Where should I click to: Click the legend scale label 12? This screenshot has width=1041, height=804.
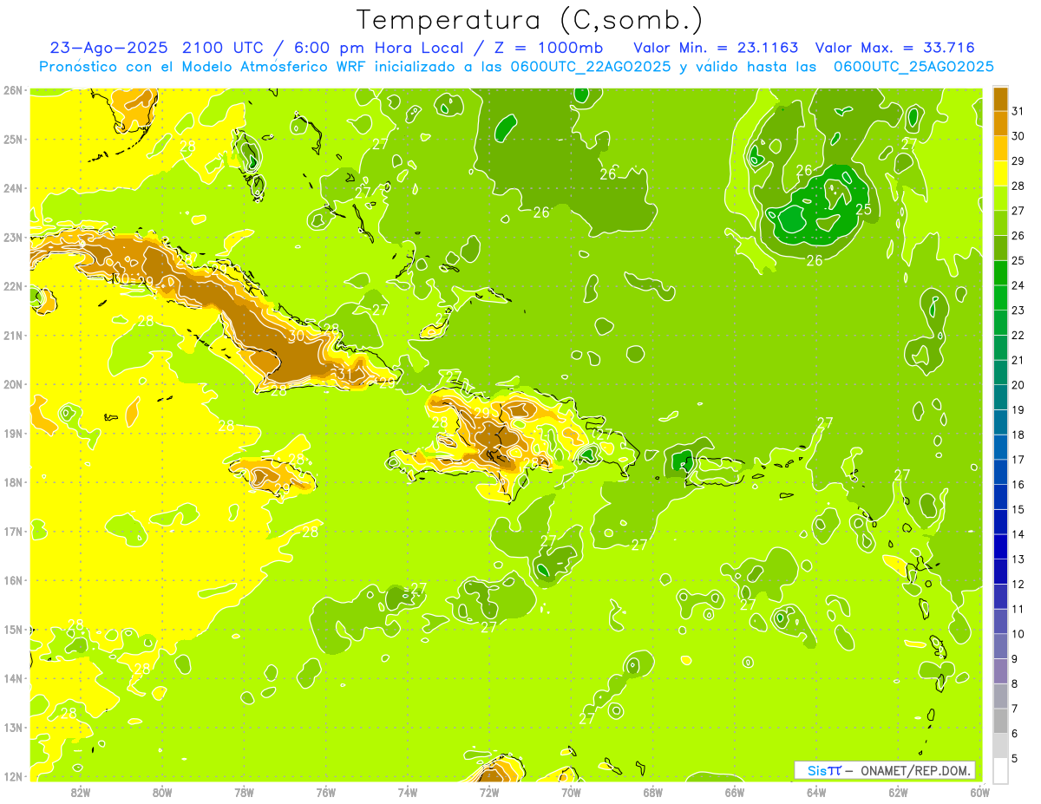(x=1018, y=584)
